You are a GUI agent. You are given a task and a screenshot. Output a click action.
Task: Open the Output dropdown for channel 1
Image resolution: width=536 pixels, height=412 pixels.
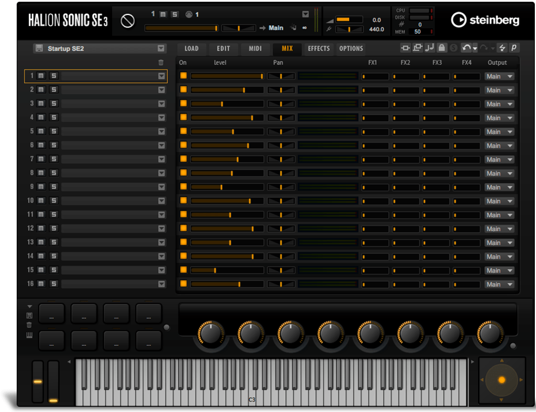(x=499, y=76)
